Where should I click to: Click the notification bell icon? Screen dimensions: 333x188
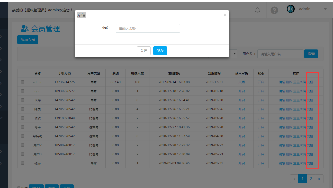tap(257, 10)
